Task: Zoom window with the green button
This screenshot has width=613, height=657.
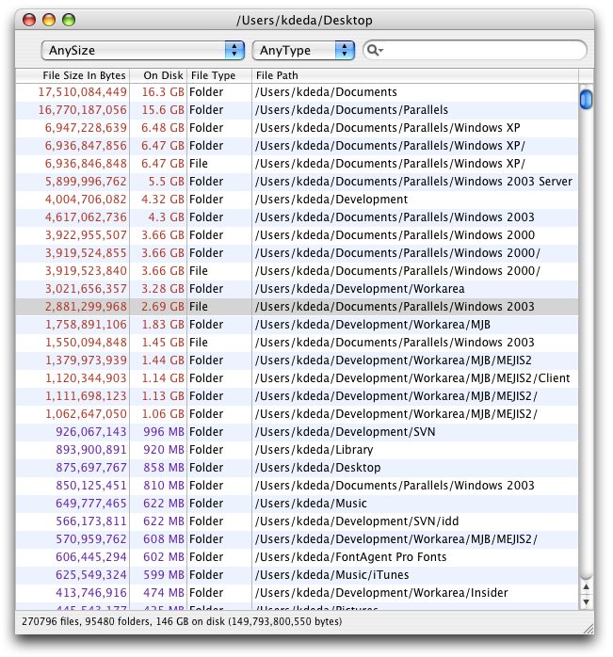Action: [x=69, y=20]
